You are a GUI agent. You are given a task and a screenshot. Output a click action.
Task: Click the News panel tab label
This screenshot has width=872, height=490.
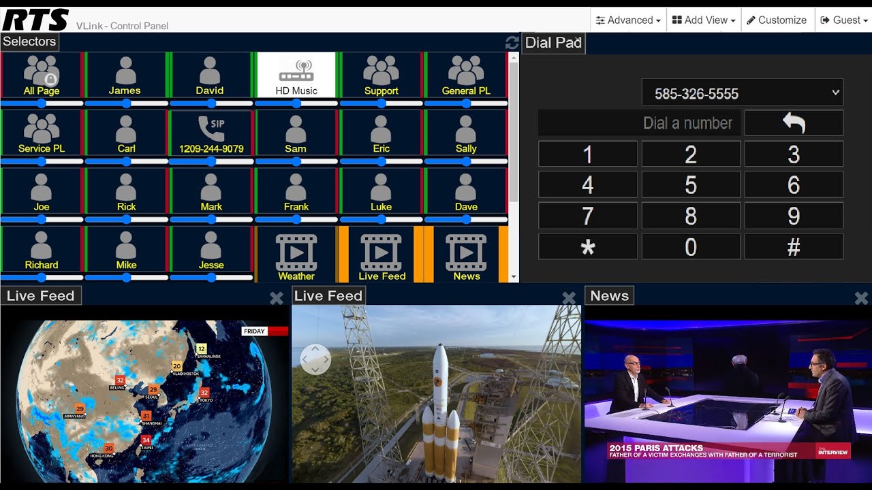pyautogui.click(x=609, y=295)
